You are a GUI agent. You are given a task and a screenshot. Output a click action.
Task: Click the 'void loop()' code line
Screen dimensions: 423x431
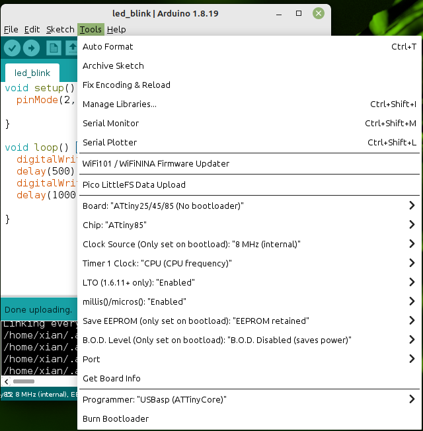37,147
